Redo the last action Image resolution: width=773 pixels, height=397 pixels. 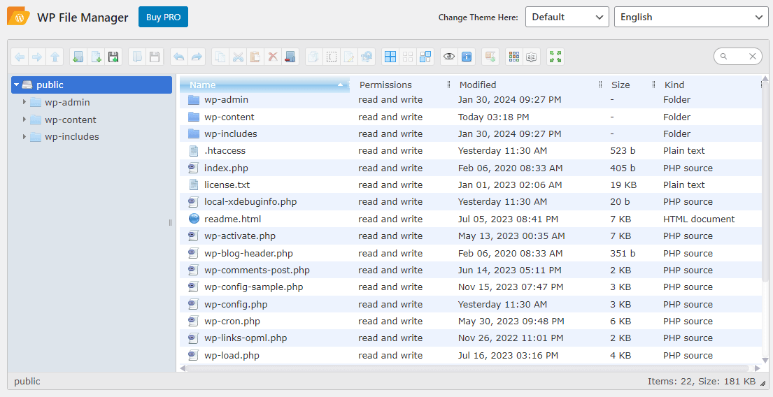pyautogui.click(x=197, y=57)
